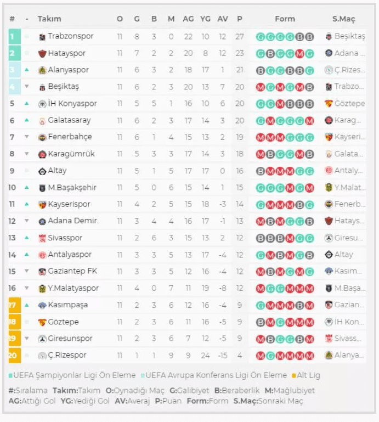Select the Takım column header
Image resolution: width=379 pixels, height=422 pixels.
(x=49, y=19)
